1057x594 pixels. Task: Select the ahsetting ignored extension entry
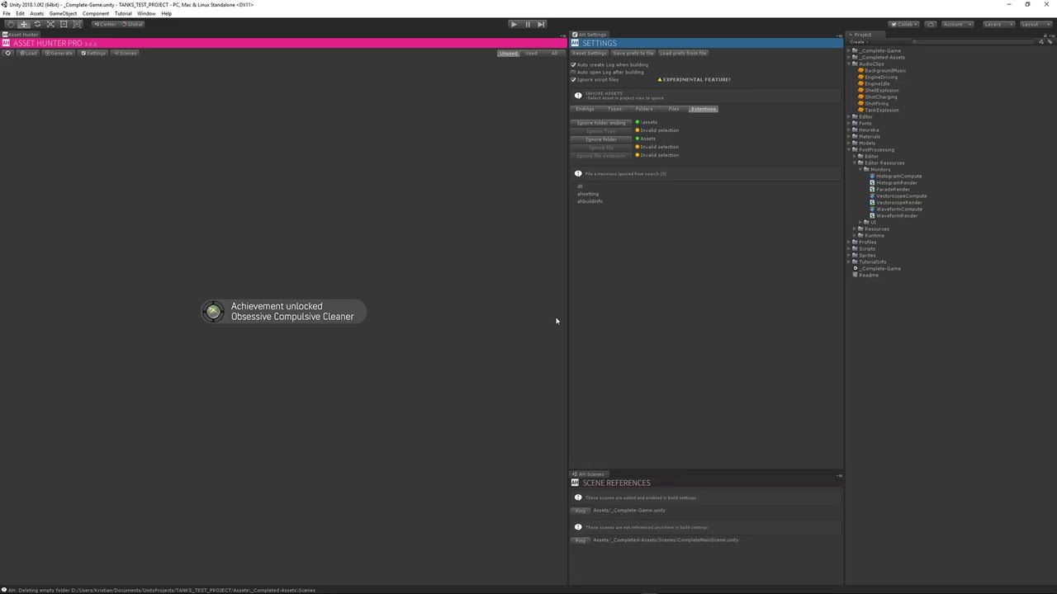point(588,194)
